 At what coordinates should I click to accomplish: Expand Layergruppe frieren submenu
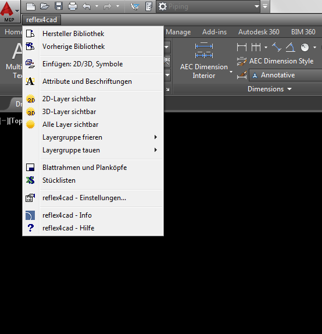coord(93,137)
